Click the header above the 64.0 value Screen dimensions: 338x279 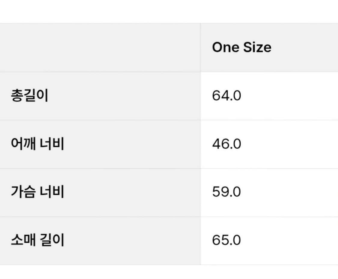[242, 47]
